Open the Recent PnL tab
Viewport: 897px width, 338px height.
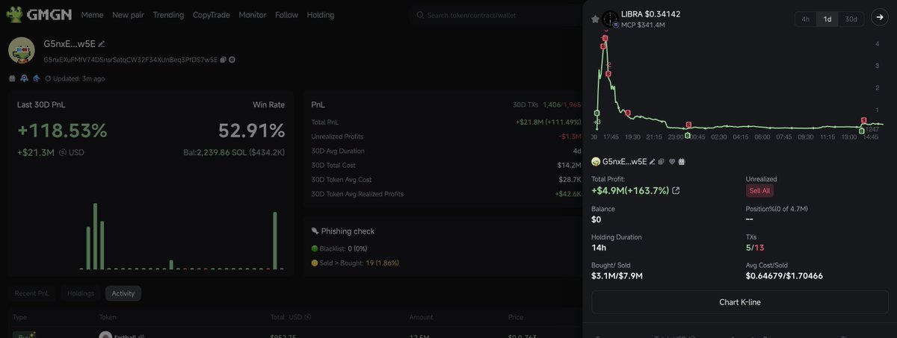coord(31,293)
